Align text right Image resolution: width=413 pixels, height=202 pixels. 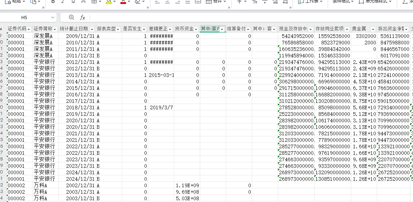[x=178, y=1]
